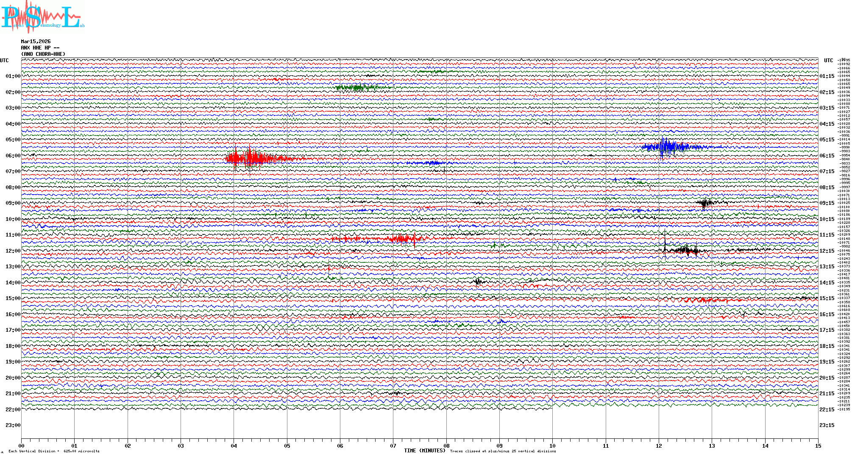
Task: Click the 22:15 label on right axis
Action: tap(827, 410)
